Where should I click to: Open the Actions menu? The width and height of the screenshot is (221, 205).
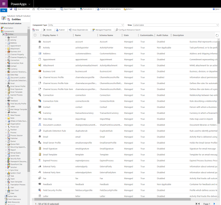[x=128, y=9]
